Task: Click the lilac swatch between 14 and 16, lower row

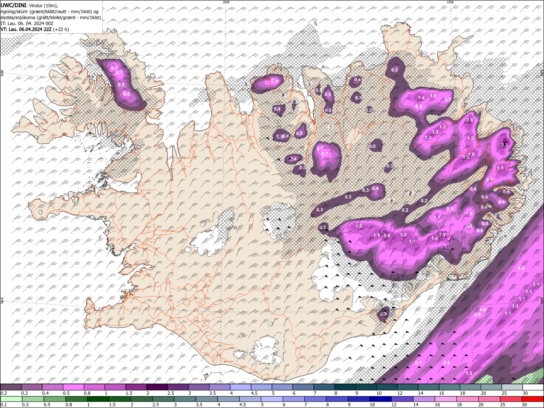Action: point(423,399)
